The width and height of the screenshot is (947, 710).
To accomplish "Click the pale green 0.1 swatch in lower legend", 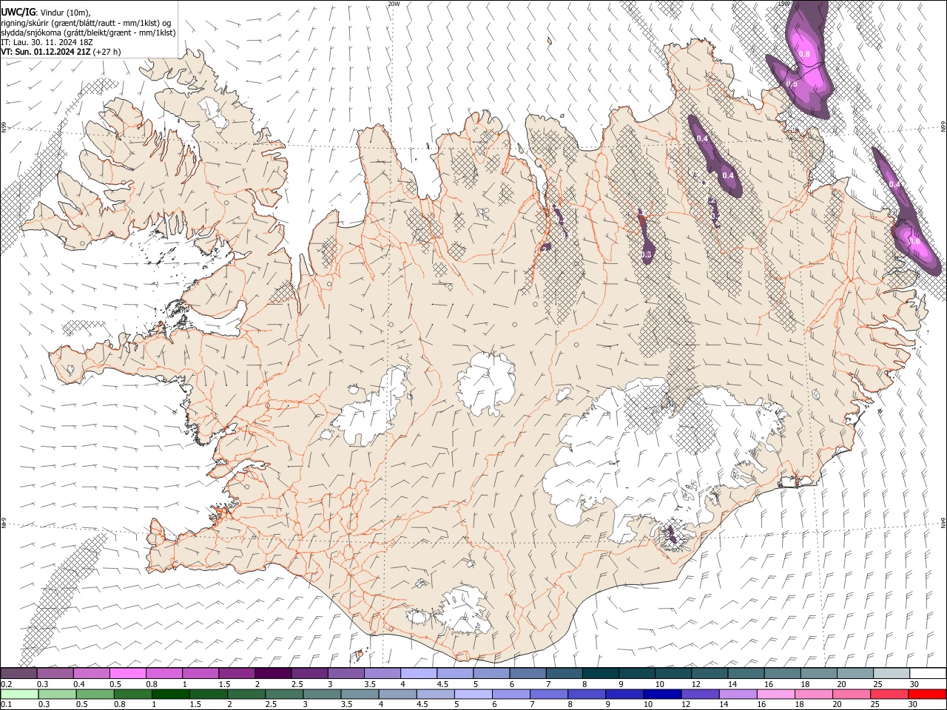I will pyautogui.click(x=19, y=694).
